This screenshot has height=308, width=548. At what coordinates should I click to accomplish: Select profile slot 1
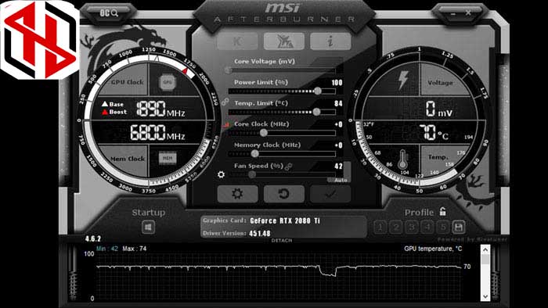tap(380, 227)
